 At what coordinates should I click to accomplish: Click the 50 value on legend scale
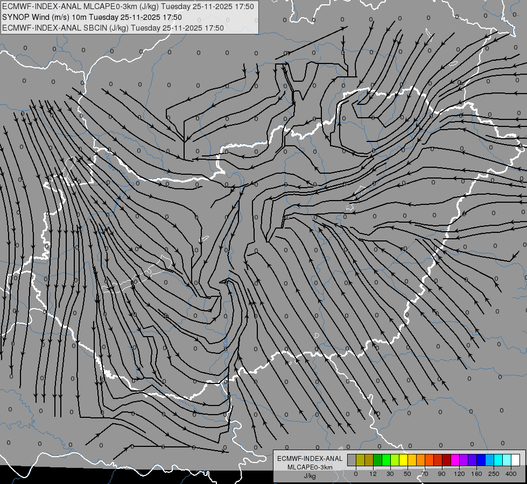point(407,474)
